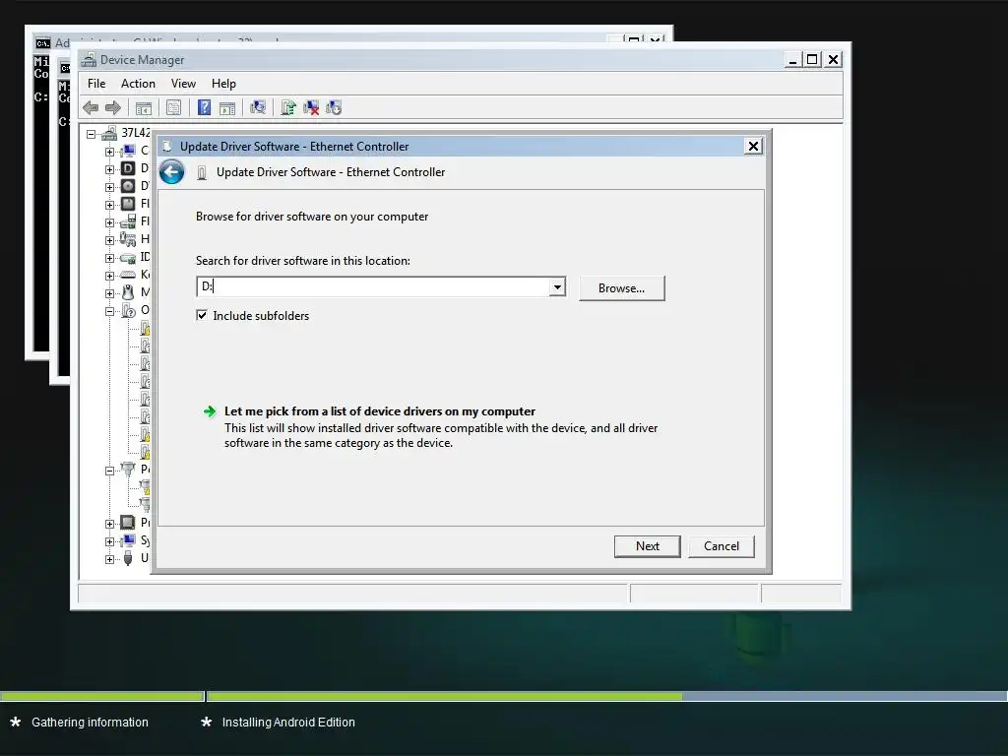Viewport: 1008px width, 756px height.
Task: Collapse the 37L42 root node
Action: click(x=92, y=134)
